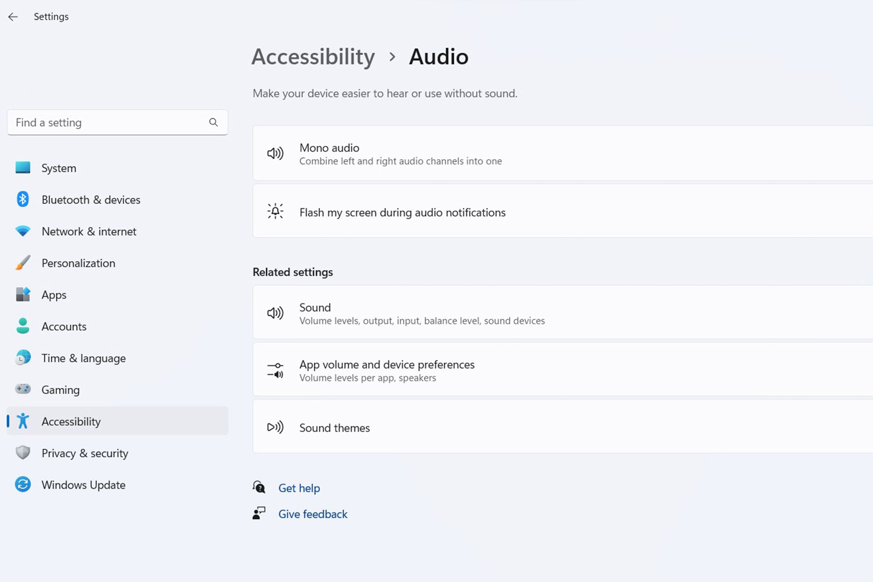Image resolution: width=873 pixels, height=582 pixels.
Task: Click the Sound volume icon in related settings
Action: point(275,312)
